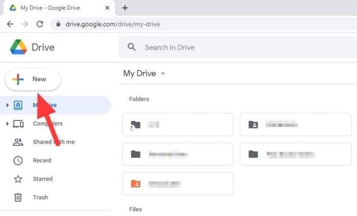Select the folder with shortcut icon

tap(178, 125)
